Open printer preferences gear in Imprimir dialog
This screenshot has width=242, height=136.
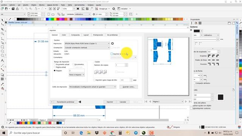coord(112,43)
